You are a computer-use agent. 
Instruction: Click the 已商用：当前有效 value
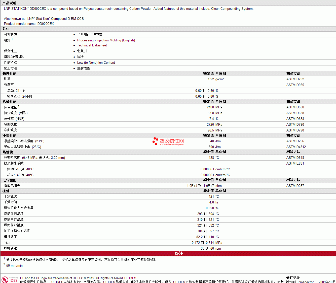pos(90,35)
